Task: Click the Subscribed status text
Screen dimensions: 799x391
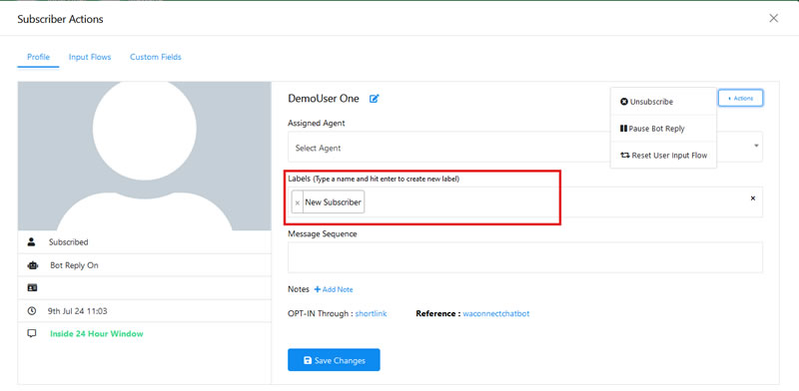Action: tap(68, 242)
